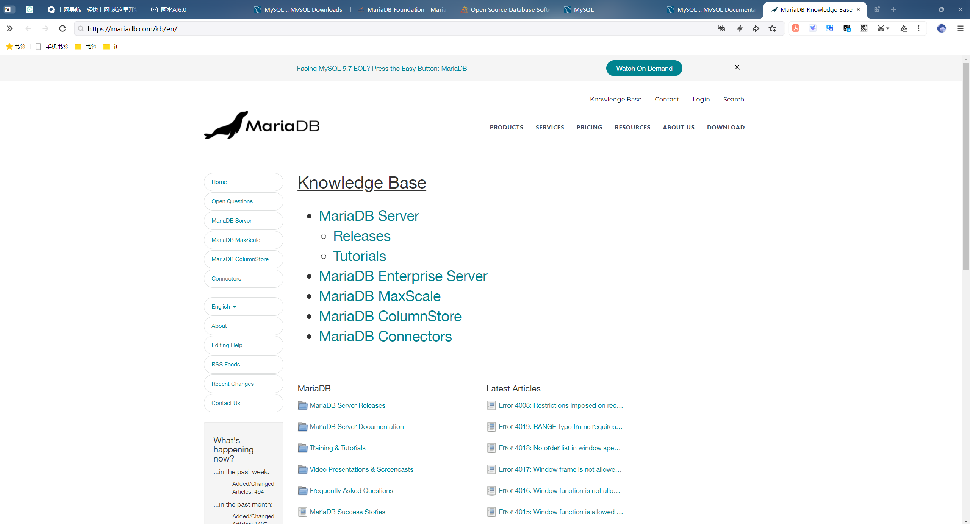Click the Tutorials sub-link
This screenshot has width=970, height=524.
(x=360, y=256)
